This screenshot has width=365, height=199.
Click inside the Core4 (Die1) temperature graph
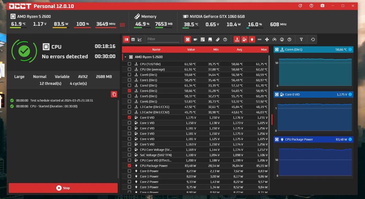click(315, 72)
